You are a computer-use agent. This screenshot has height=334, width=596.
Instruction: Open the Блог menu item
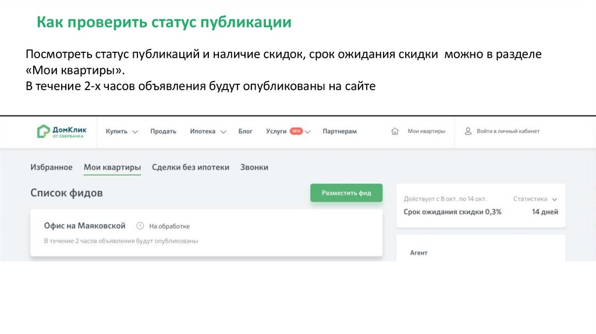245,132
